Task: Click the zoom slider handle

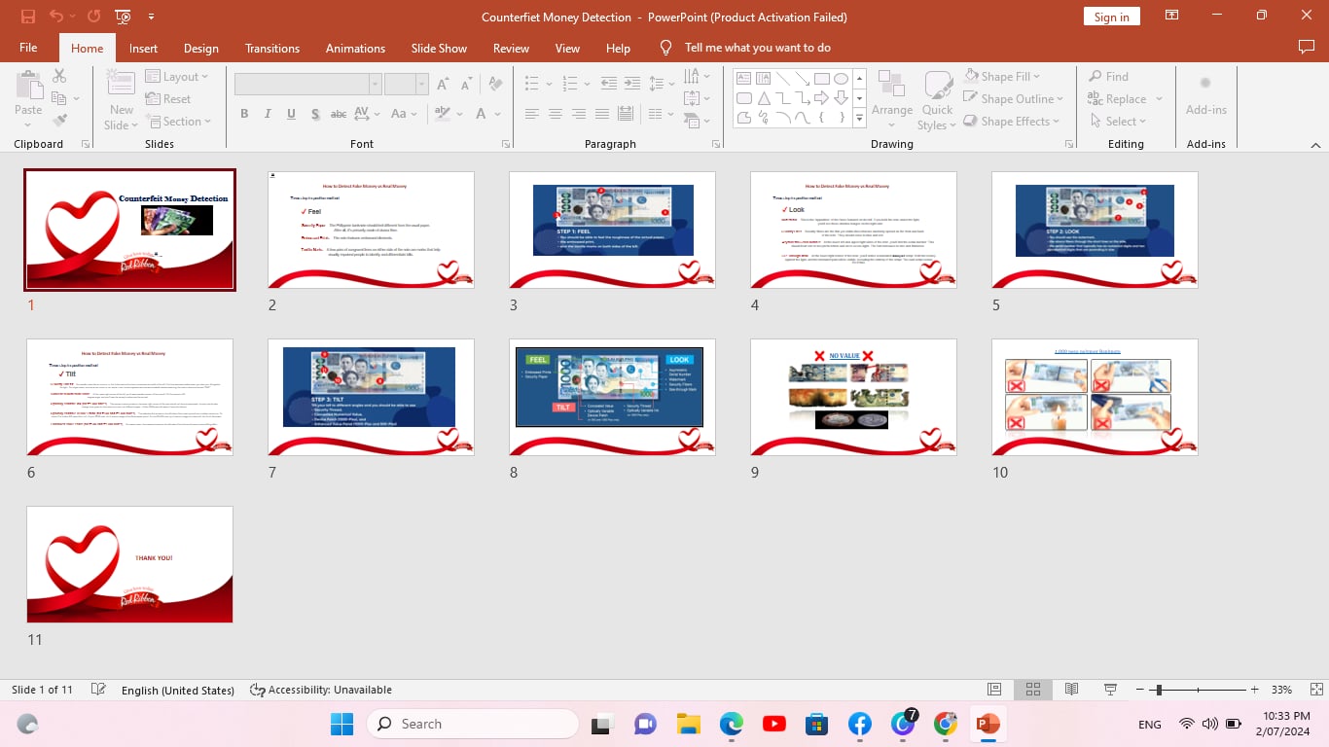Action: tap(1158, 690)
